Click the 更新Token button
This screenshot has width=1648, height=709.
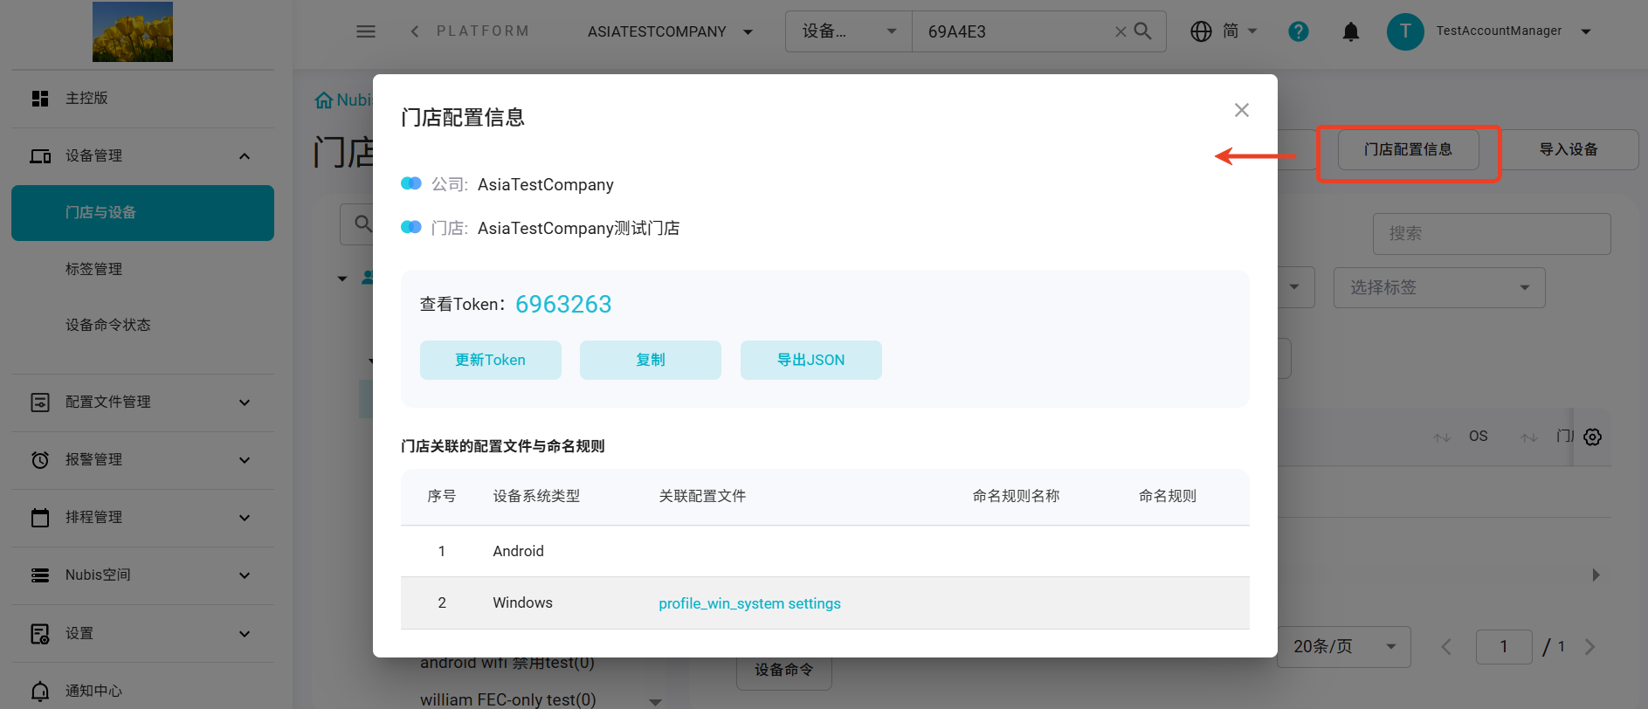pos(491,360)
